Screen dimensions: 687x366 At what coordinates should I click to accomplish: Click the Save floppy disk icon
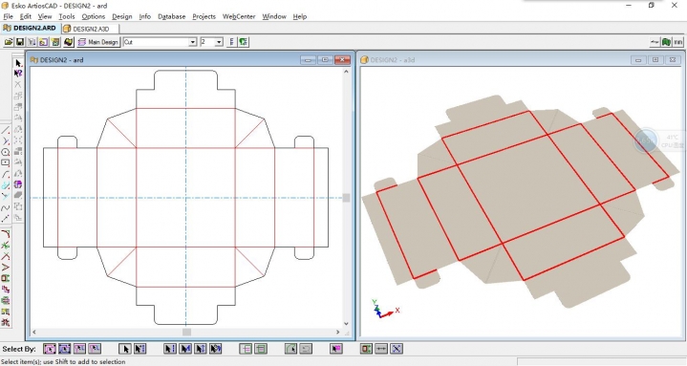point(20,42)
